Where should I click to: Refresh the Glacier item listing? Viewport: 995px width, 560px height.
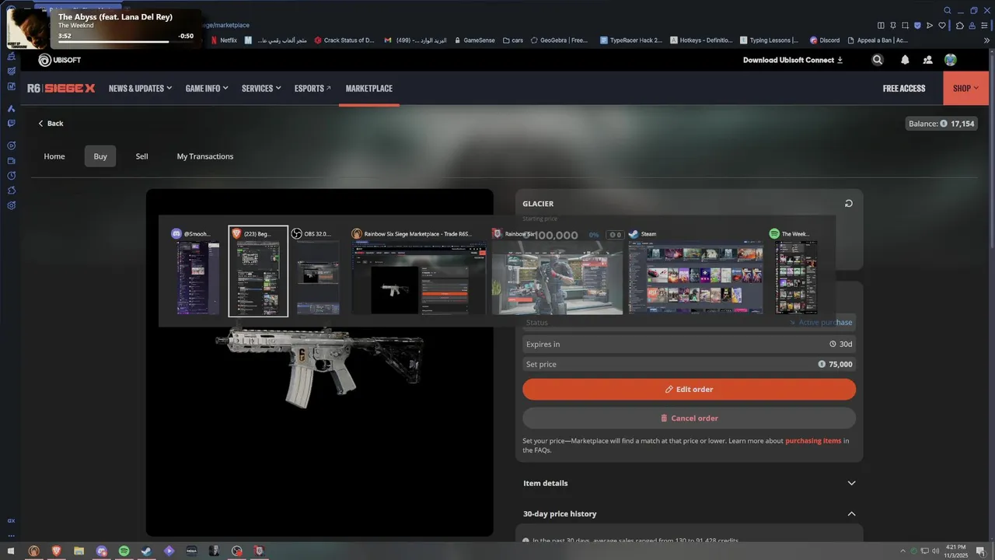849,204
